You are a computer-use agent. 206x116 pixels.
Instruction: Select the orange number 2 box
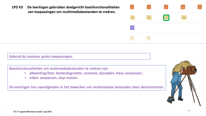(149, 7)
